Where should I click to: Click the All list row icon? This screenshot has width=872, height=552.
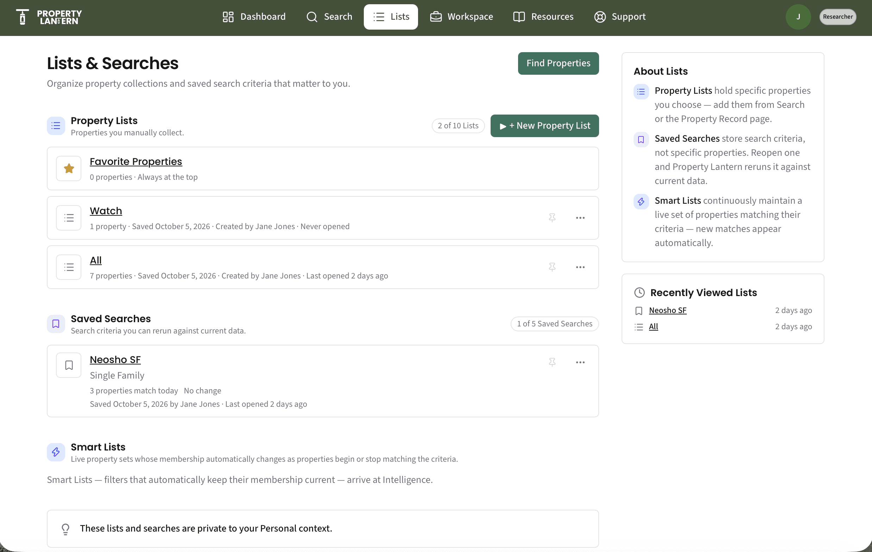click(69, 267)
